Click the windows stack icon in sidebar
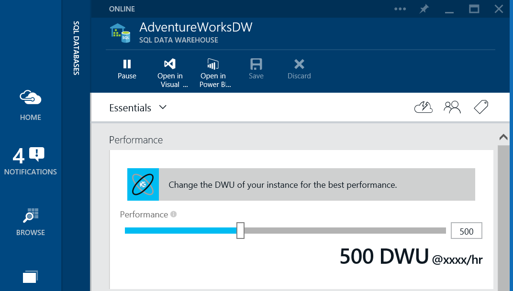Screen dimensions: 513x291 [30, 277]
